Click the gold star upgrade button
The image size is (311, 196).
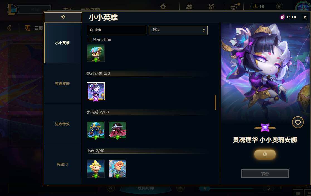click(x=265, y=154)
